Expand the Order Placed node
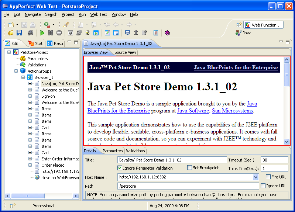 click(x=30, y=165)
